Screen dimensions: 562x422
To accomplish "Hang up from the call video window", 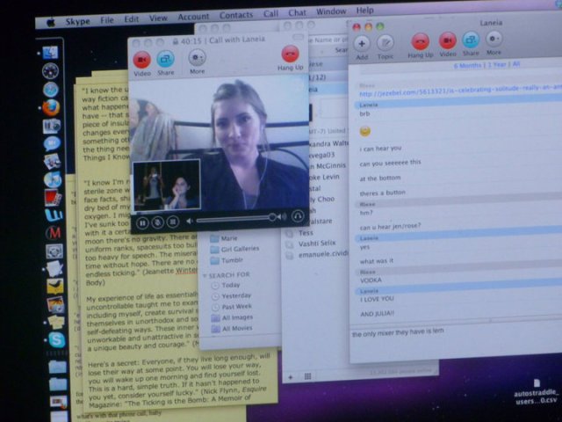I will click(290, 54).
